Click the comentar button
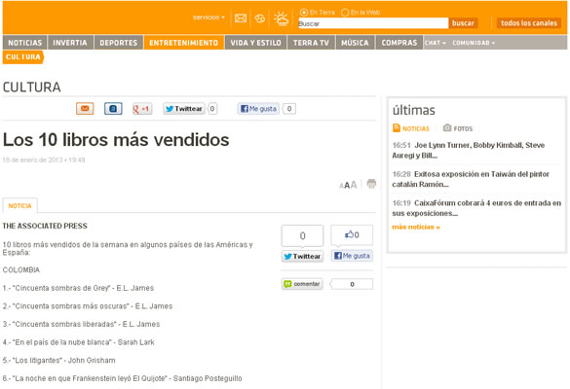This screenshot has width=570, height=389. tap(302, 284)
